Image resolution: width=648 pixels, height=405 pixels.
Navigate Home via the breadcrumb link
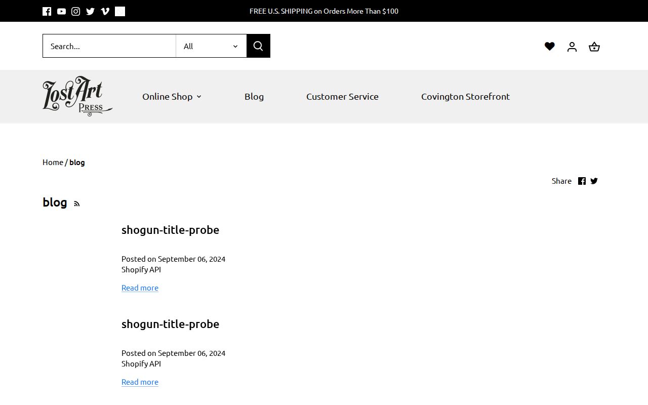(53, 162)
